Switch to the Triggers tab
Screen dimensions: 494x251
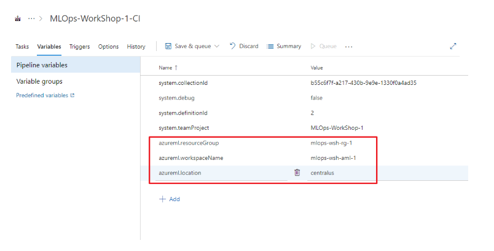(79, 47)
